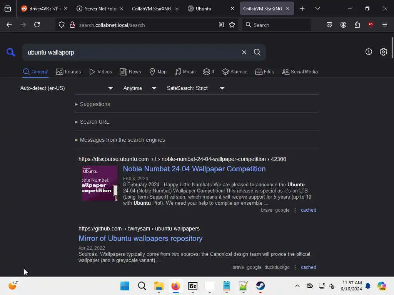Open cached version of Noble Numbat result
The width and height of the screenshot is (394, 295).
click(308, 210)
